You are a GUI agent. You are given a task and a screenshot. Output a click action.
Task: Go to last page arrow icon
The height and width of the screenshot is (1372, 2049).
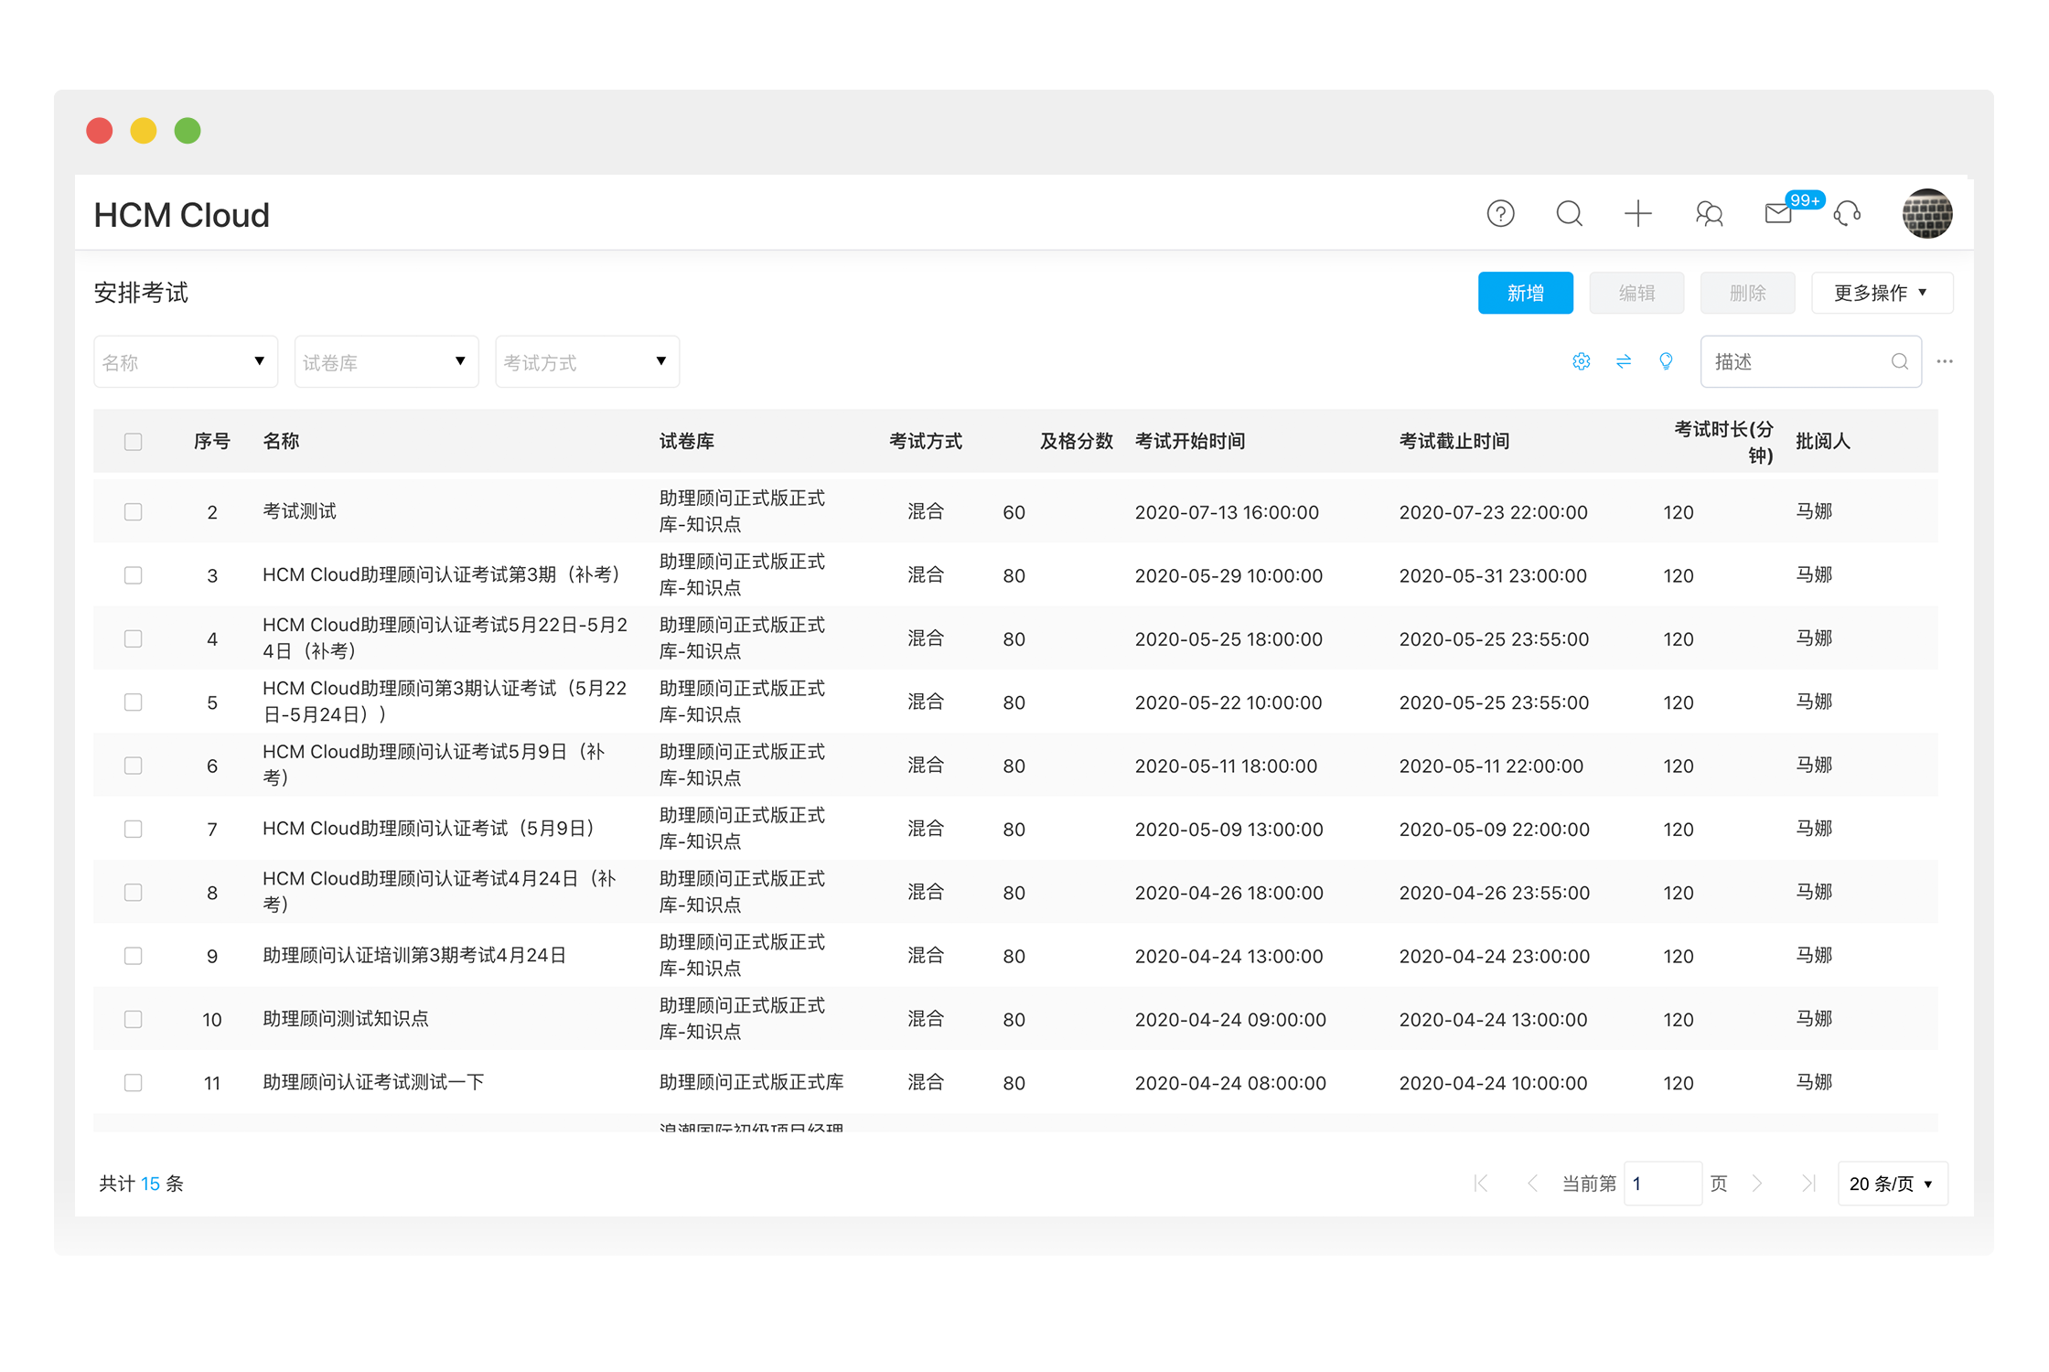click(1808, 1184)
